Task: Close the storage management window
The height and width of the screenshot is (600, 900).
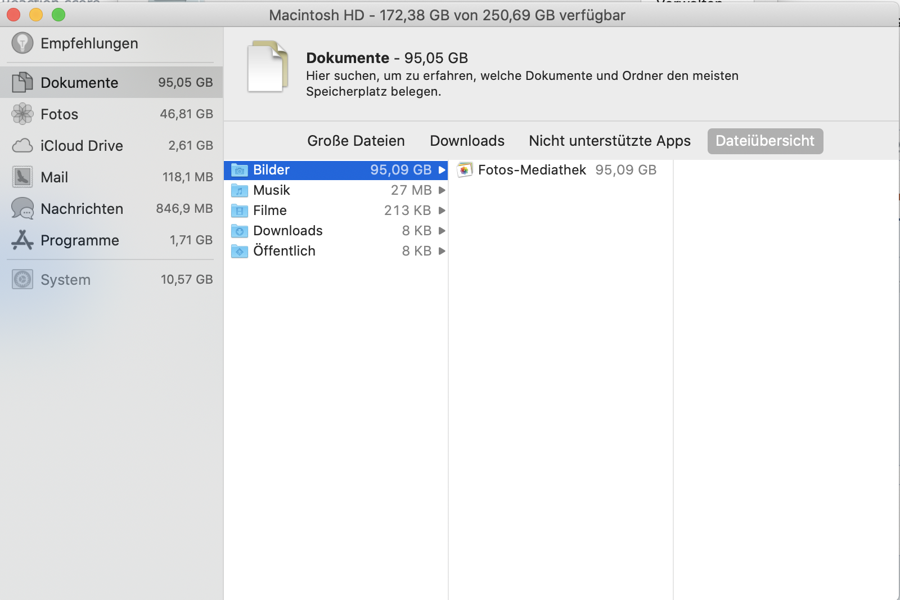Action: (x=13, y=15)
